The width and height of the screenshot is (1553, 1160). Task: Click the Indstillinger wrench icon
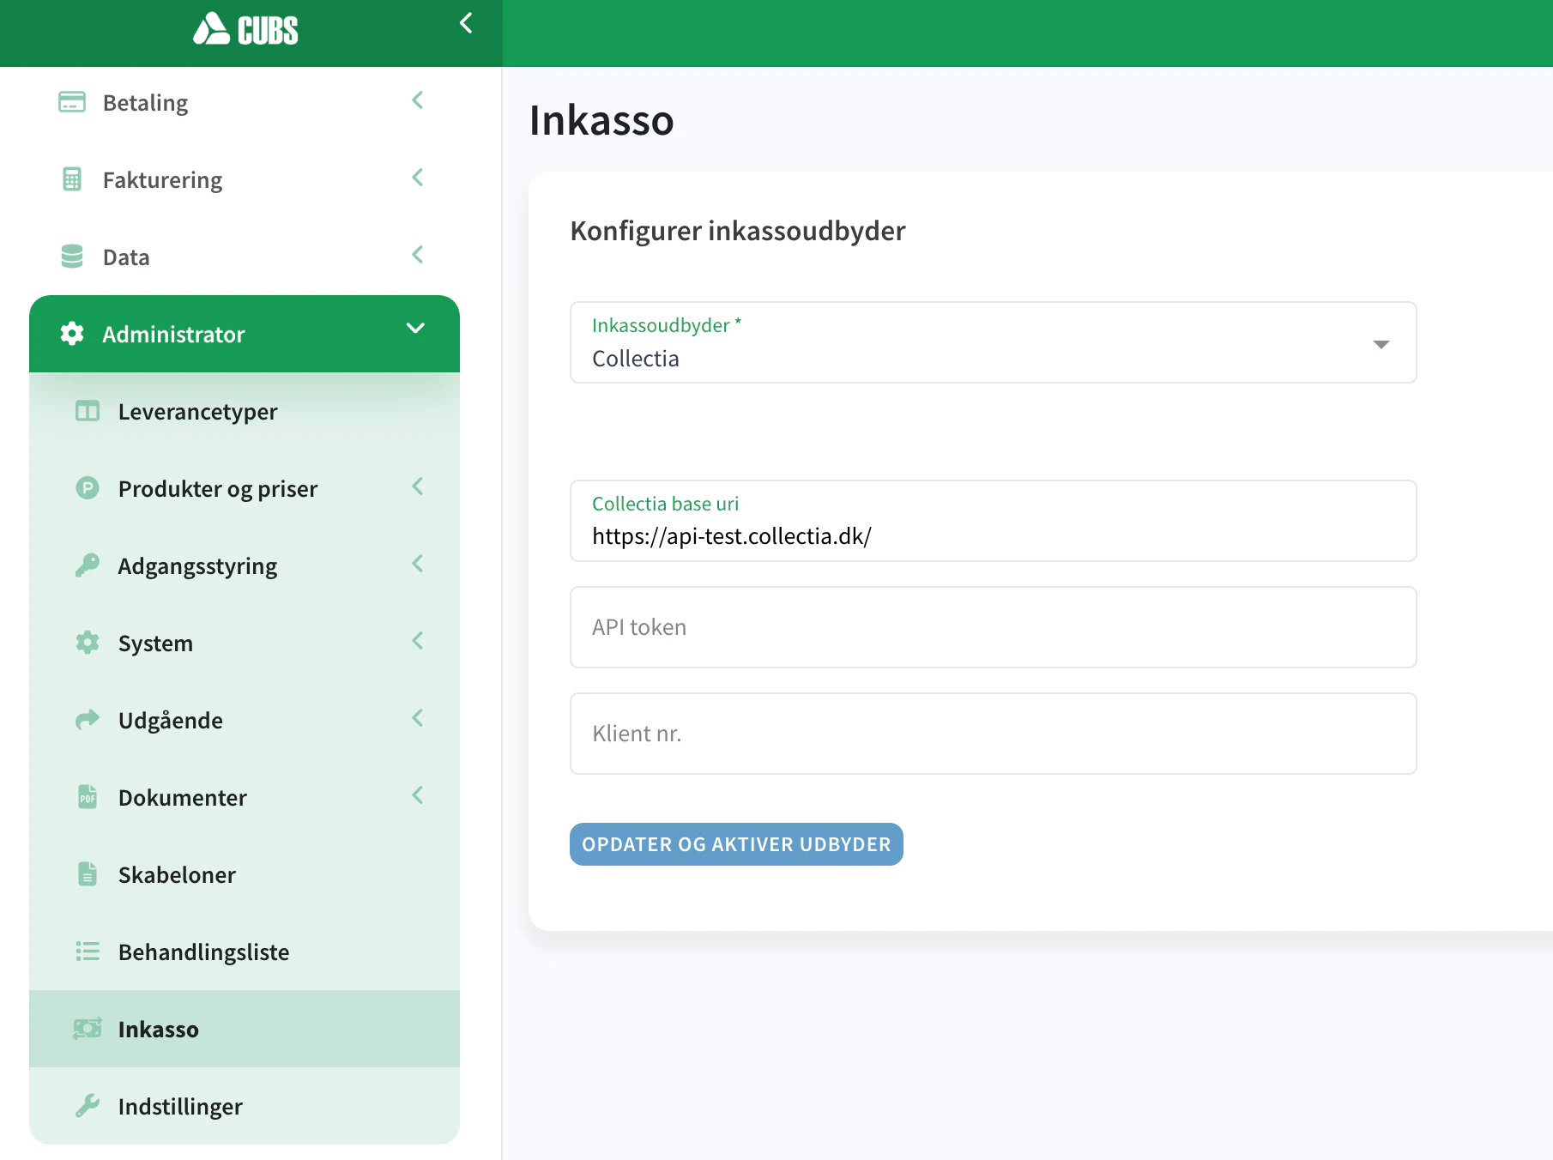(x=88, y=1106)
